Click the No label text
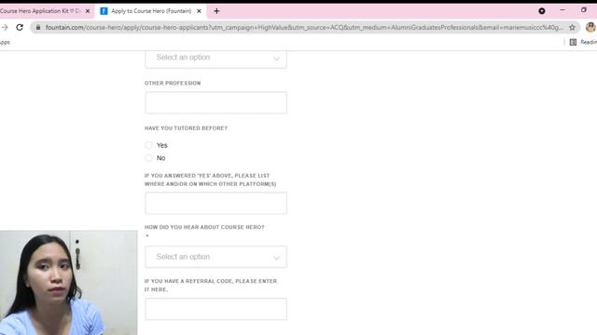 (x=161, y=157)
